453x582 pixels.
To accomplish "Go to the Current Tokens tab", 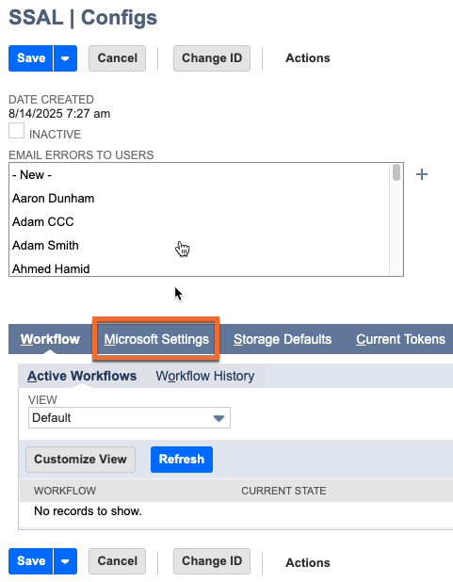I will tap(400, 339).
